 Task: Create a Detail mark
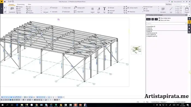[66, 12]
